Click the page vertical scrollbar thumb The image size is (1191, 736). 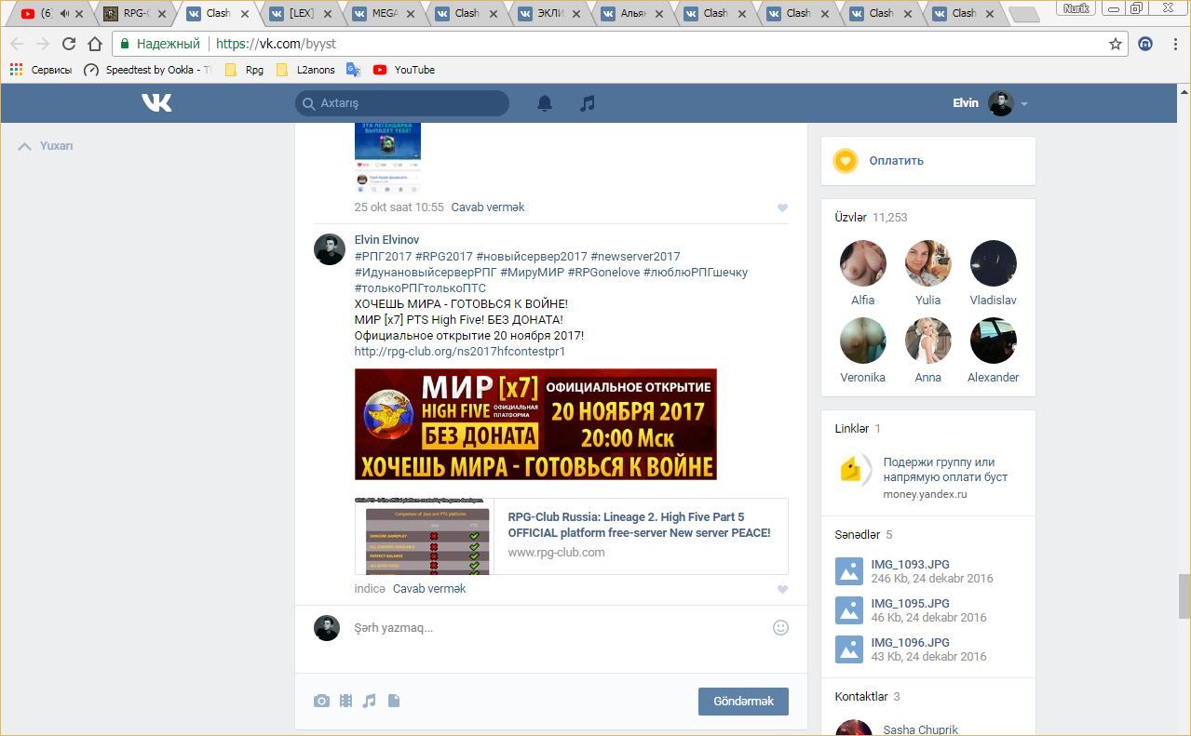(x=1184, y=596)
